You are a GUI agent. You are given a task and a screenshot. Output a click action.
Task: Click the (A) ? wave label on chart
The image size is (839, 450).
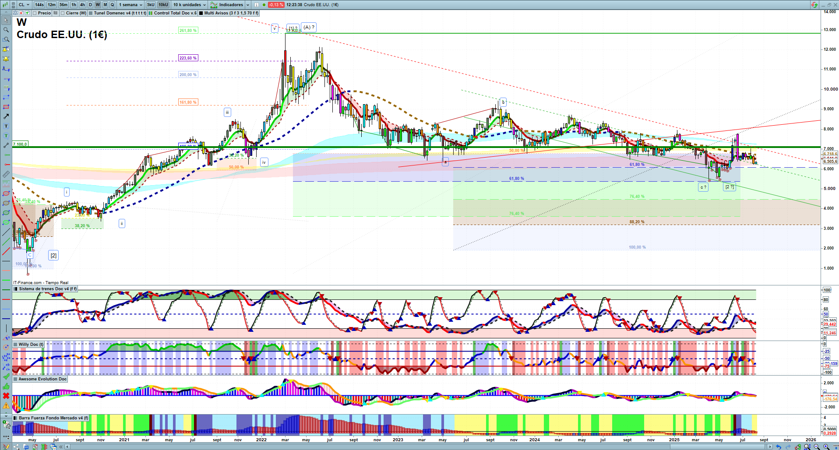pyautogui.click(x=309, y=27)
